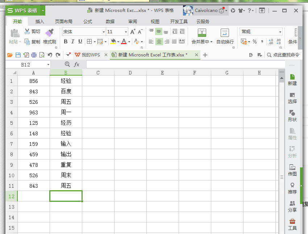Click the yellow fill color bucket
The image size is (308, 234).
pos(113,42)
